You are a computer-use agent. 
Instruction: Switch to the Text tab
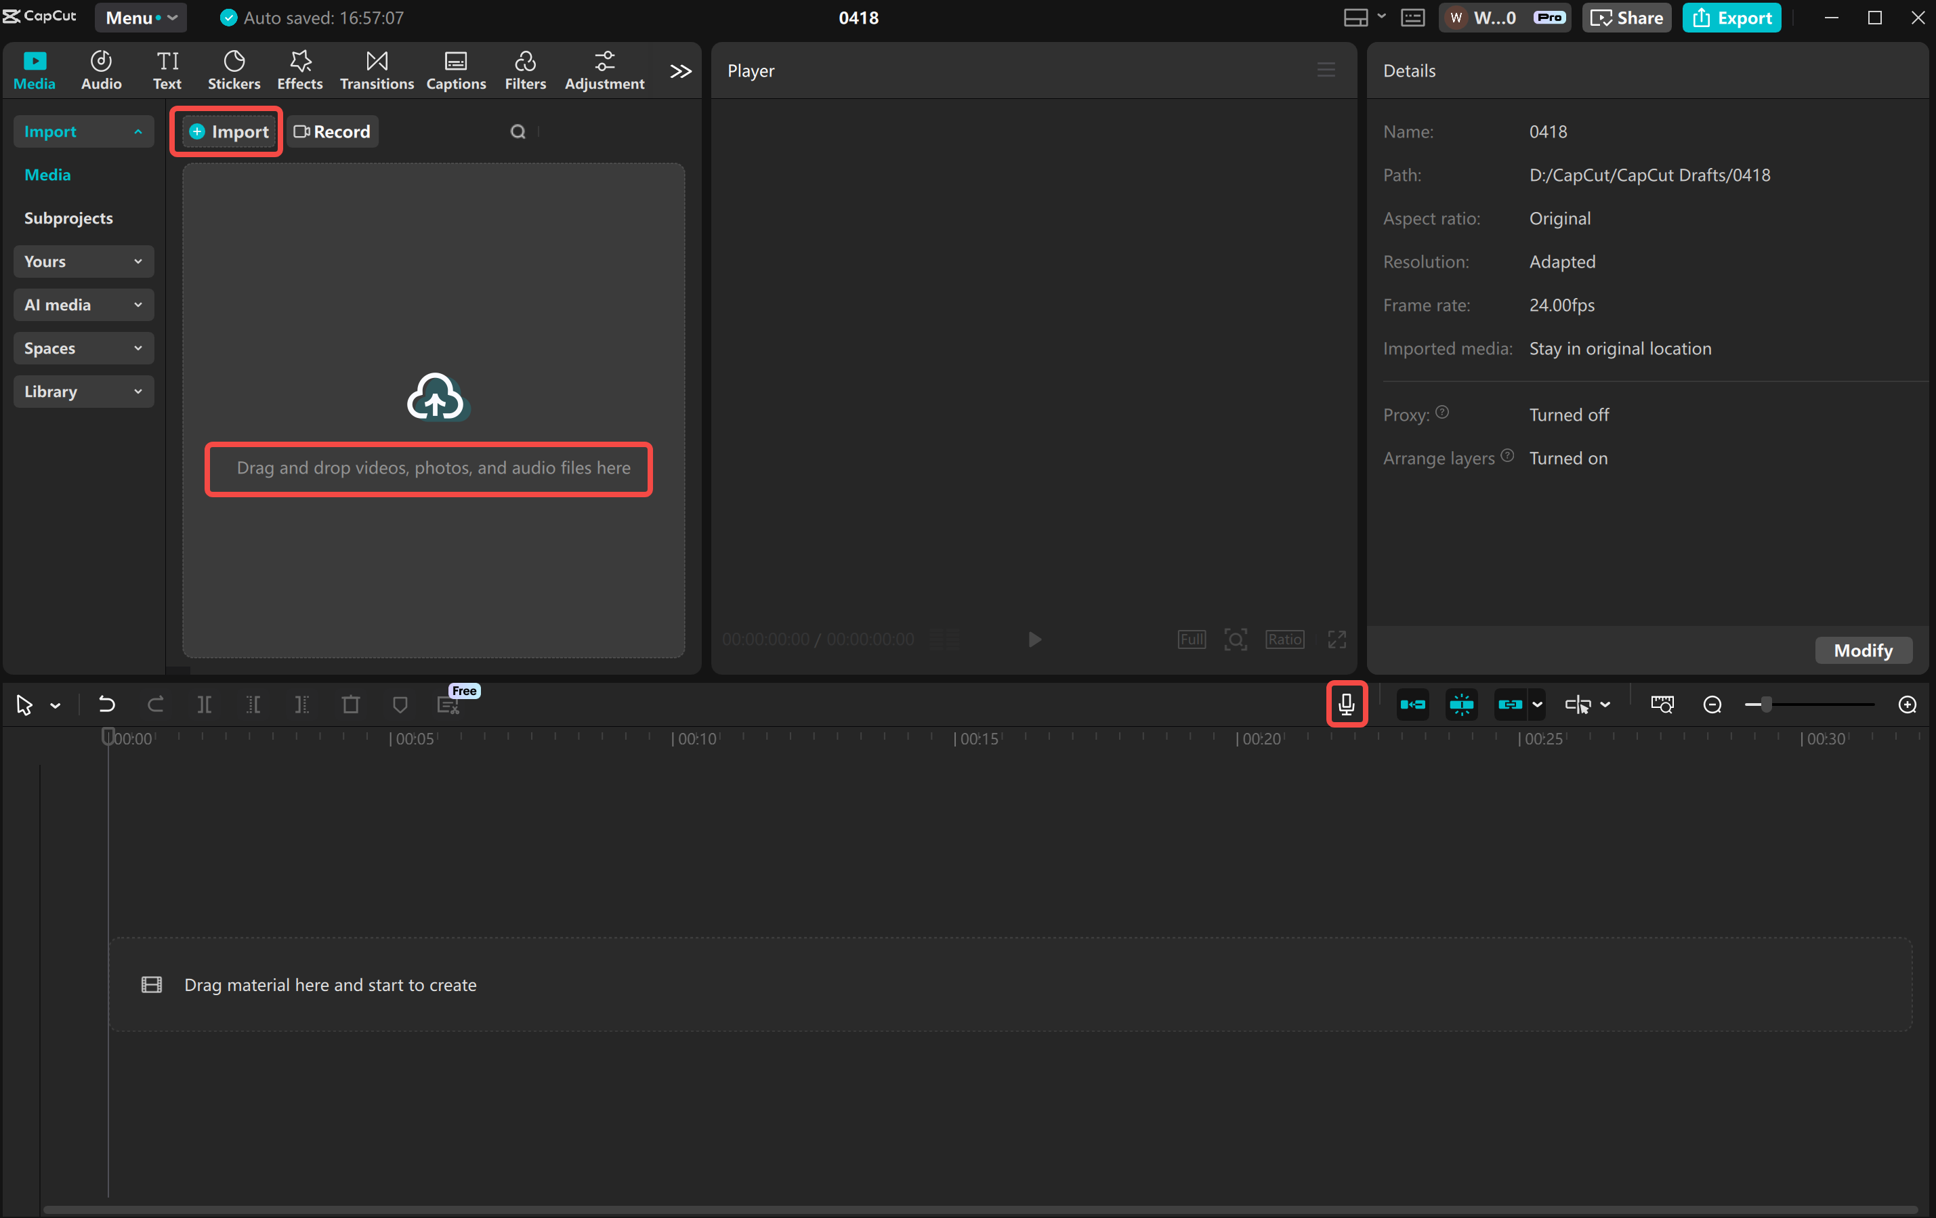(167, 69)
